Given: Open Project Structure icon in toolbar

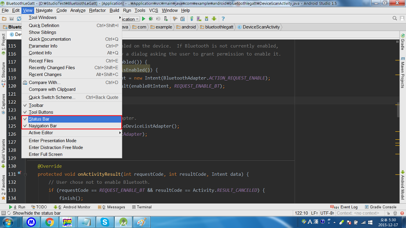Looking at the screenshot, I should (183, 19).
